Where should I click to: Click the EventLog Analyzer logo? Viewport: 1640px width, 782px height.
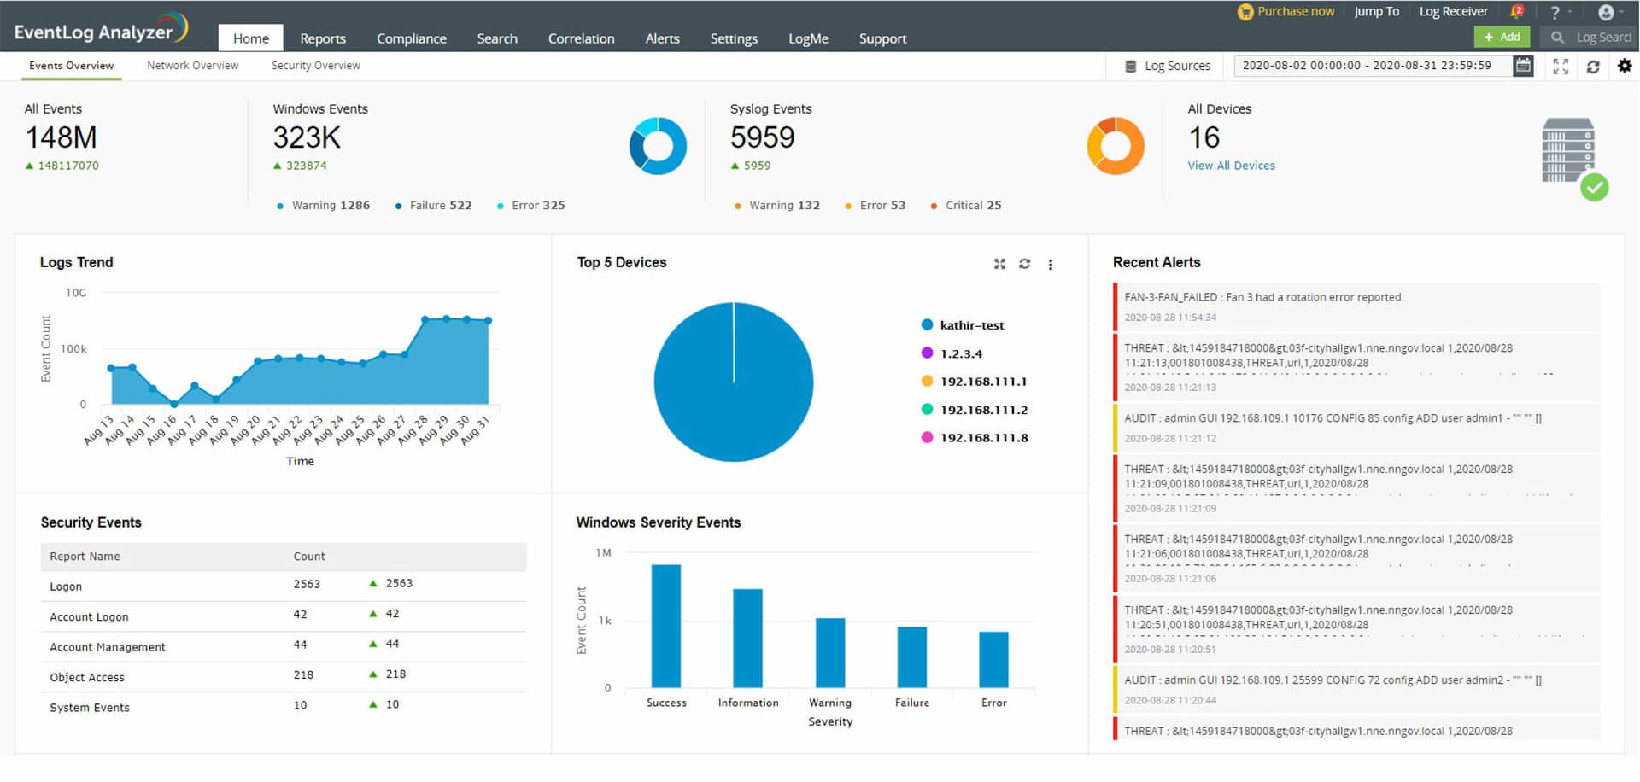(101, 30)
